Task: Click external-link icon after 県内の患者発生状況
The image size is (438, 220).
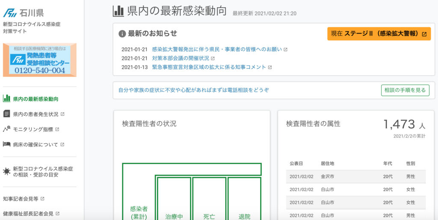Action: (62, 114)
